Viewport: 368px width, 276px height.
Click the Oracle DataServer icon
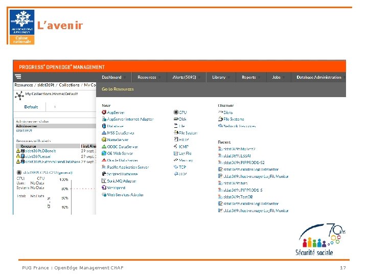click(104, 160)
